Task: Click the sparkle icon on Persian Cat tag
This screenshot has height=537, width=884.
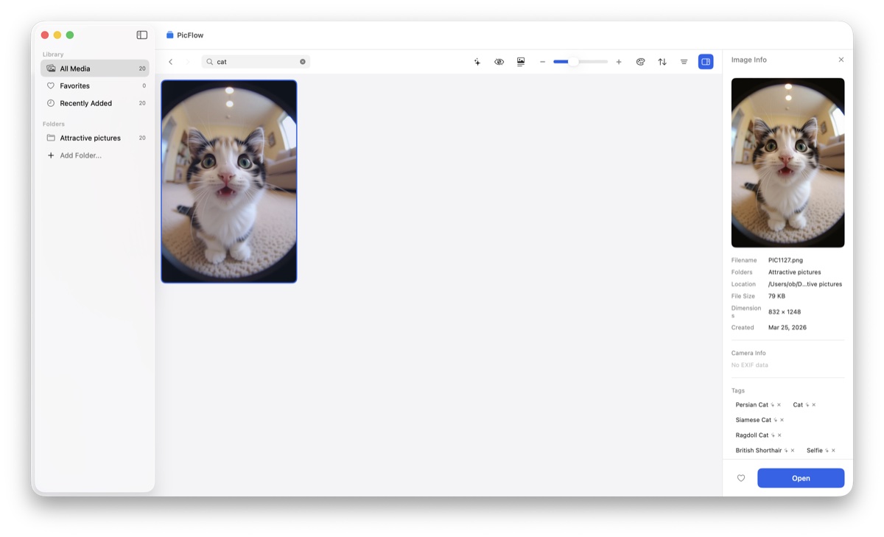Action: pyautogui.click(x=772, y=404)
